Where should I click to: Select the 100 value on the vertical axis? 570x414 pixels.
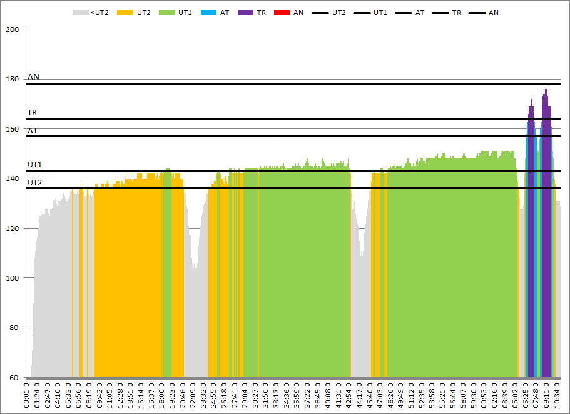click(13, 278)
